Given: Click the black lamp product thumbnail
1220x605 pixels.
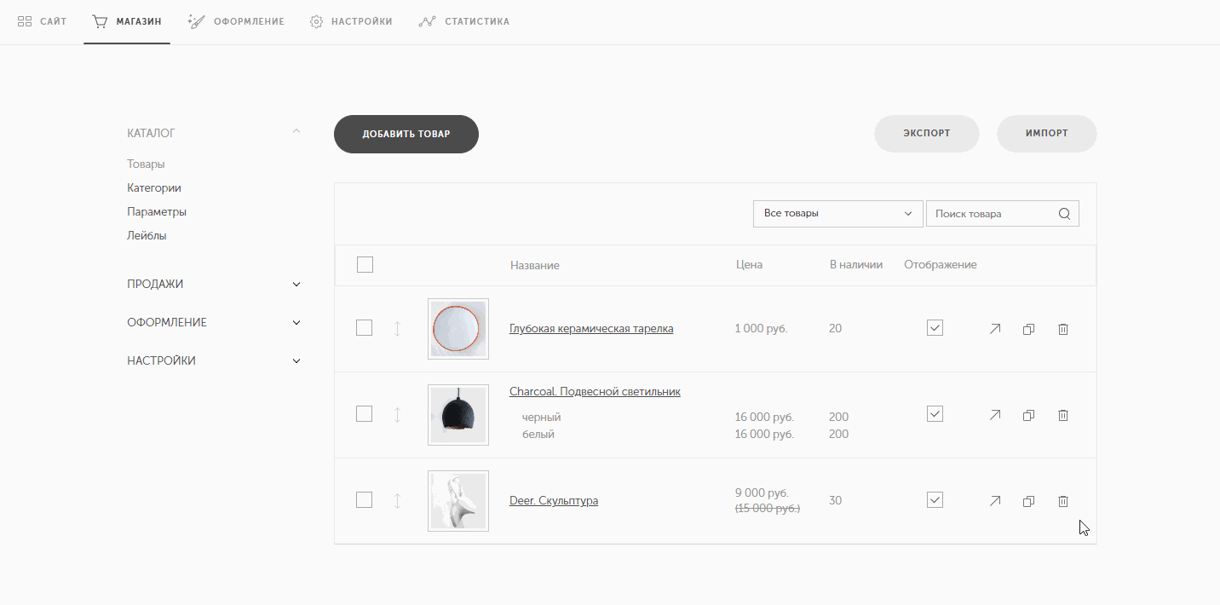Looking at the screenshot, I should 458,415.
